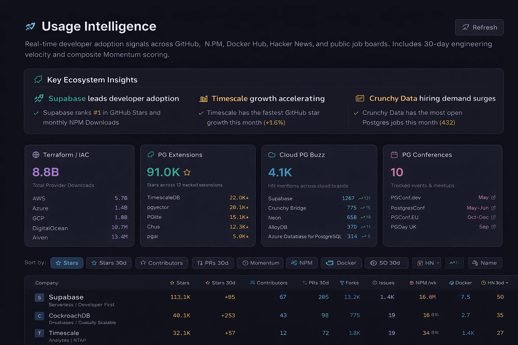
Task: Expand the sparkline trend sort option
Action: point(454,263)
